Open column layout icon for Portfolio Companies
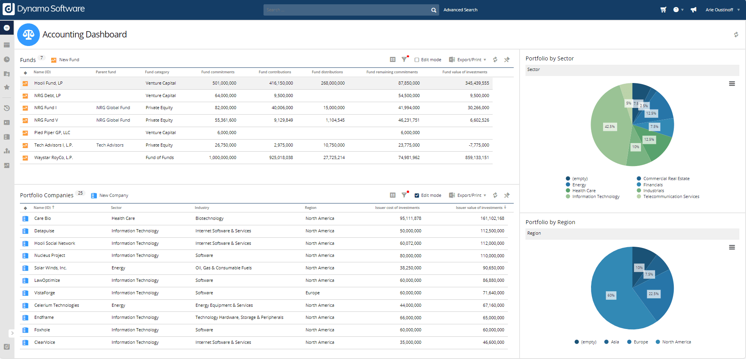The width and height of the screenshot is (746, 359). [393, 195]
